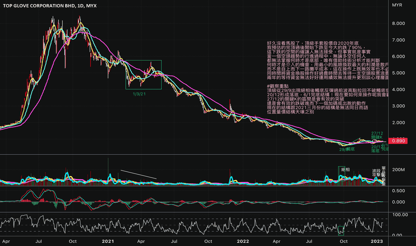This screenshot has width=416, height=246.
Task: Select the 20/12 落底 annotation
Action: [377, 148]
